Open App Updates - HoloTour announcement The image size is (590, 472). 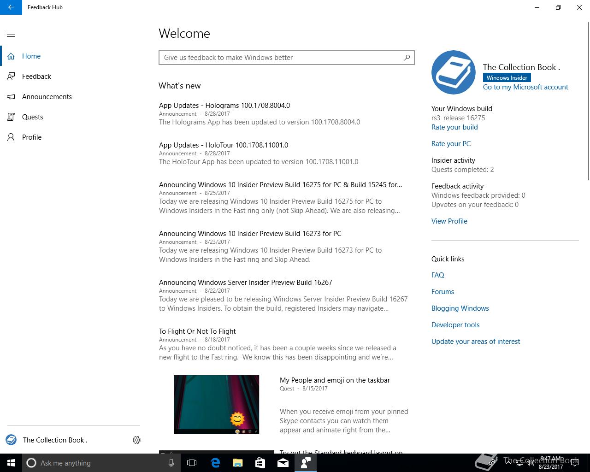tap(224, 145)
